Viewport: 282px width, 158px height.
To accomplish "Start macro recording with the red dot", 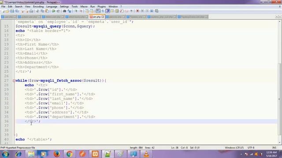I will pos(137,11).
